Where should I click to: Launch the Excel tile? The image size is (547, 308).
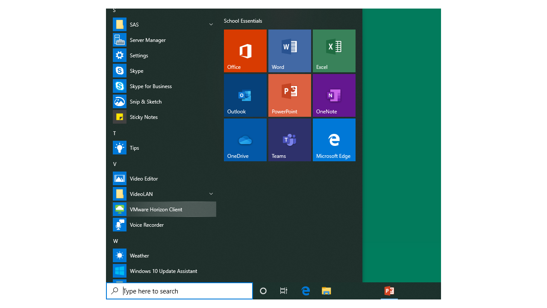pyautogui.click(x=334, y=50)
